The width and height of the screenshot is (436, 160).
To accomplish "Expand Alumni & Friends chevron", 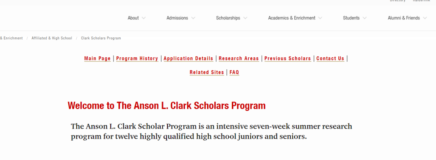I will tap(425, 18).
